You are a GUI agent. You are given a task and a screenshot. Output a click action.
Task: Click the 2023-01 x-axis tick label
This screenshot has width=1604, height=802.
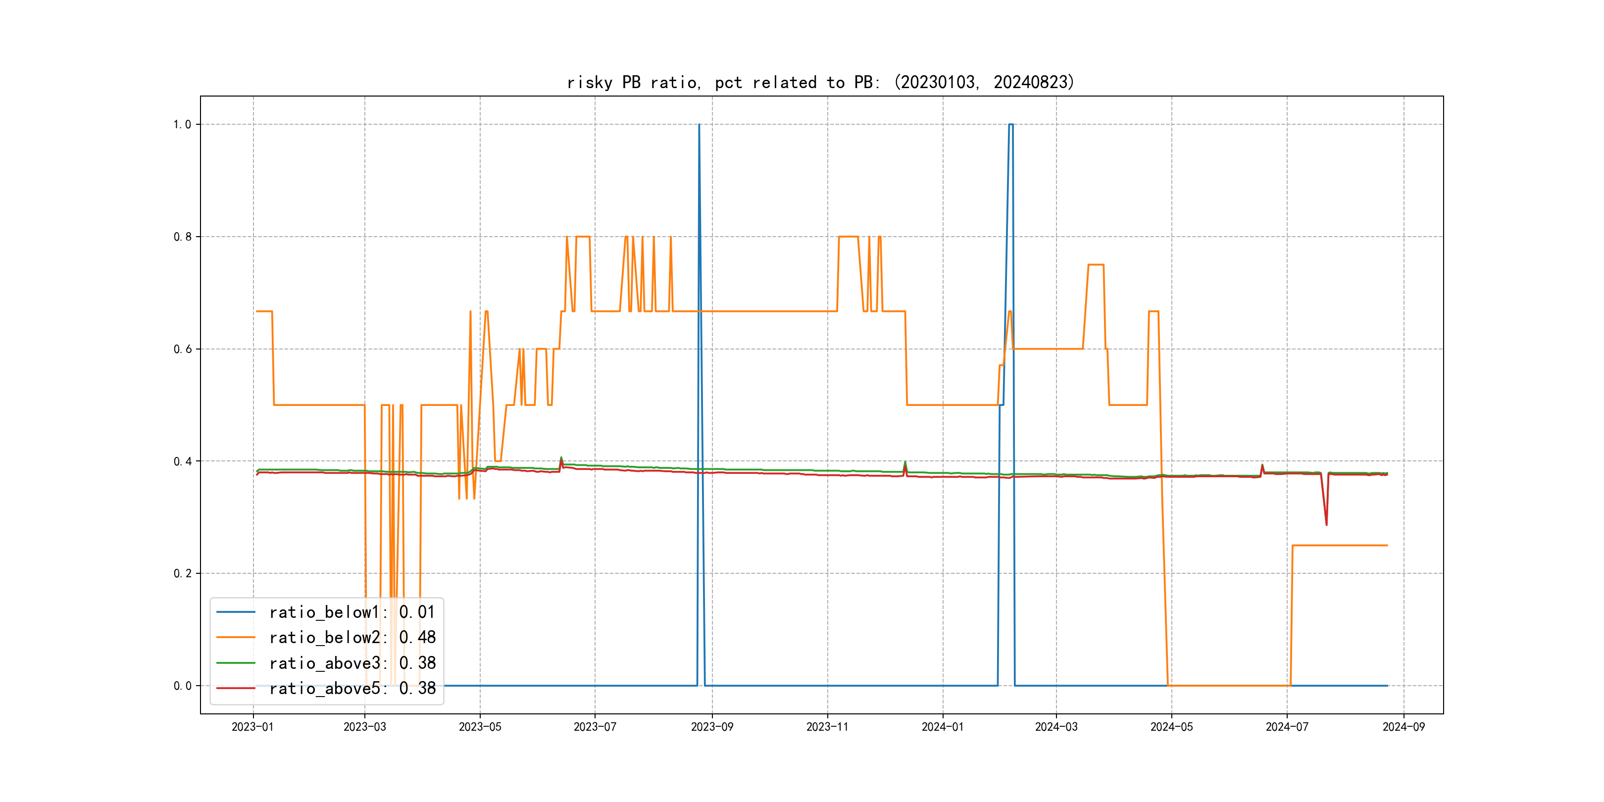(x=253, y=727)
